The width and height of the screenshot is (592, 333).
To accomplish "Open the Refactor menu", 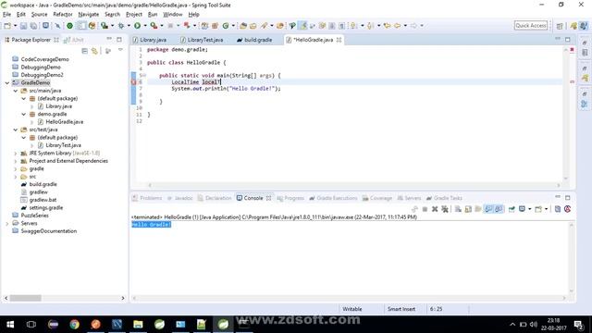I will [63, 15].
